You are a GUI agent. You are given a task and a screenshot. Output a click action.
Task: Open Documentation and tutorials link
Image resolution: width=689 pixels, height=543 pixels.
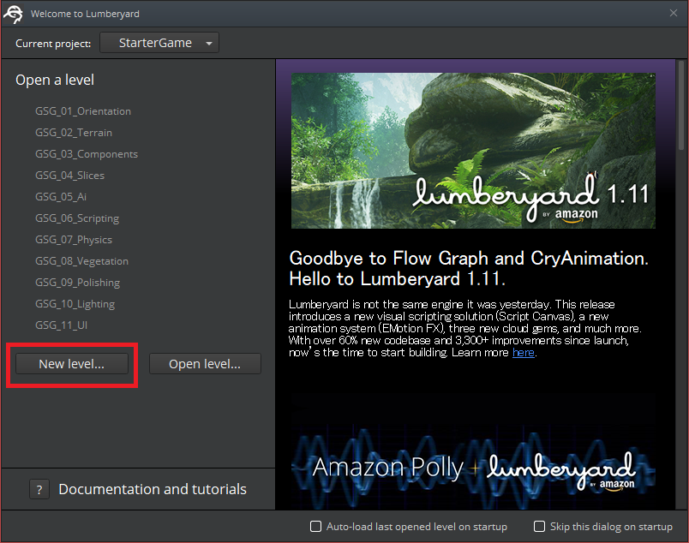153,489
